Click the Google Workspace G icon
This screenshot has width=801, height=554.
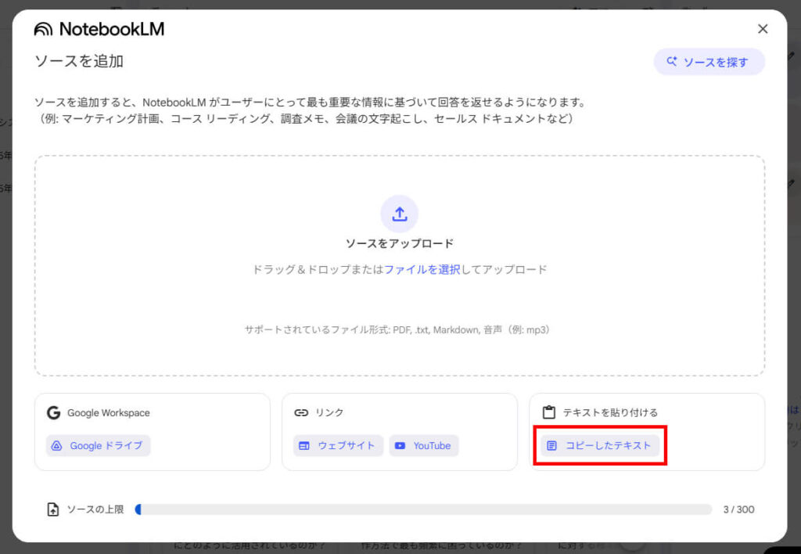55,412
